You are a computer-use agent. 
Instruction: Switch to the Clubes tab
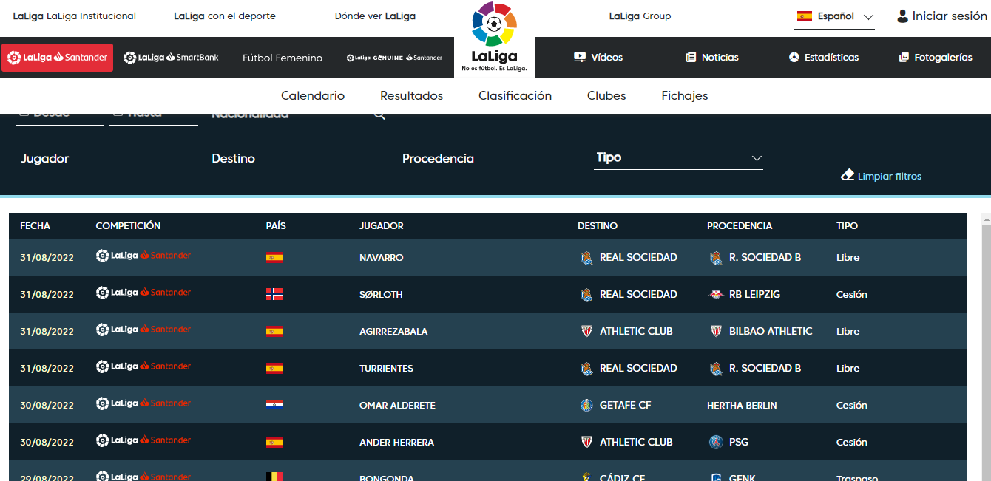[x=606, y=95]
